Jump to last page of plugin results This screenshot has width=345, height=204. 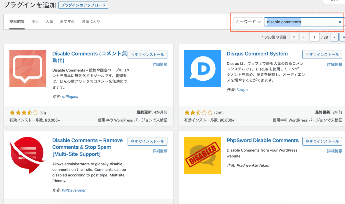pos(343,37)
